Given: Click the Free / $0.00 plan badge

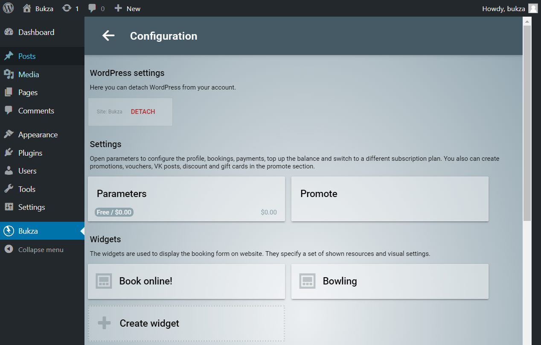Looking at the screenshot, I should pyautogui.click(x=114, y=212).
